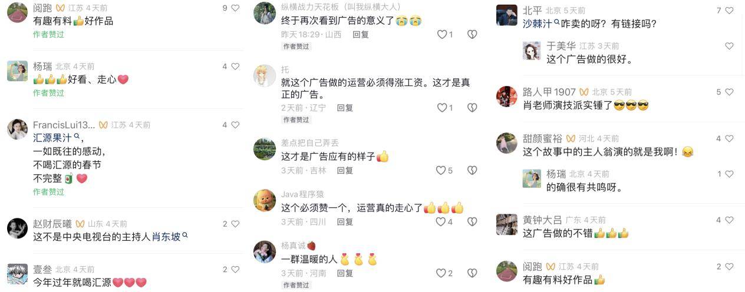
Task: Like 杨瑞's 好看、走心 comment
Action: pyautogui.click(x=235, y=67)
